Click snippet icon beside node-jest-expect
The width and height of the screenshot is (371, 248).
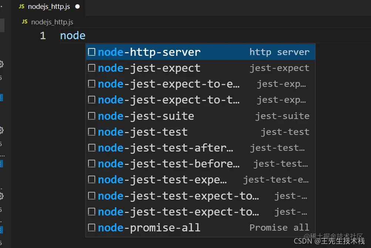tap(92, 68)
